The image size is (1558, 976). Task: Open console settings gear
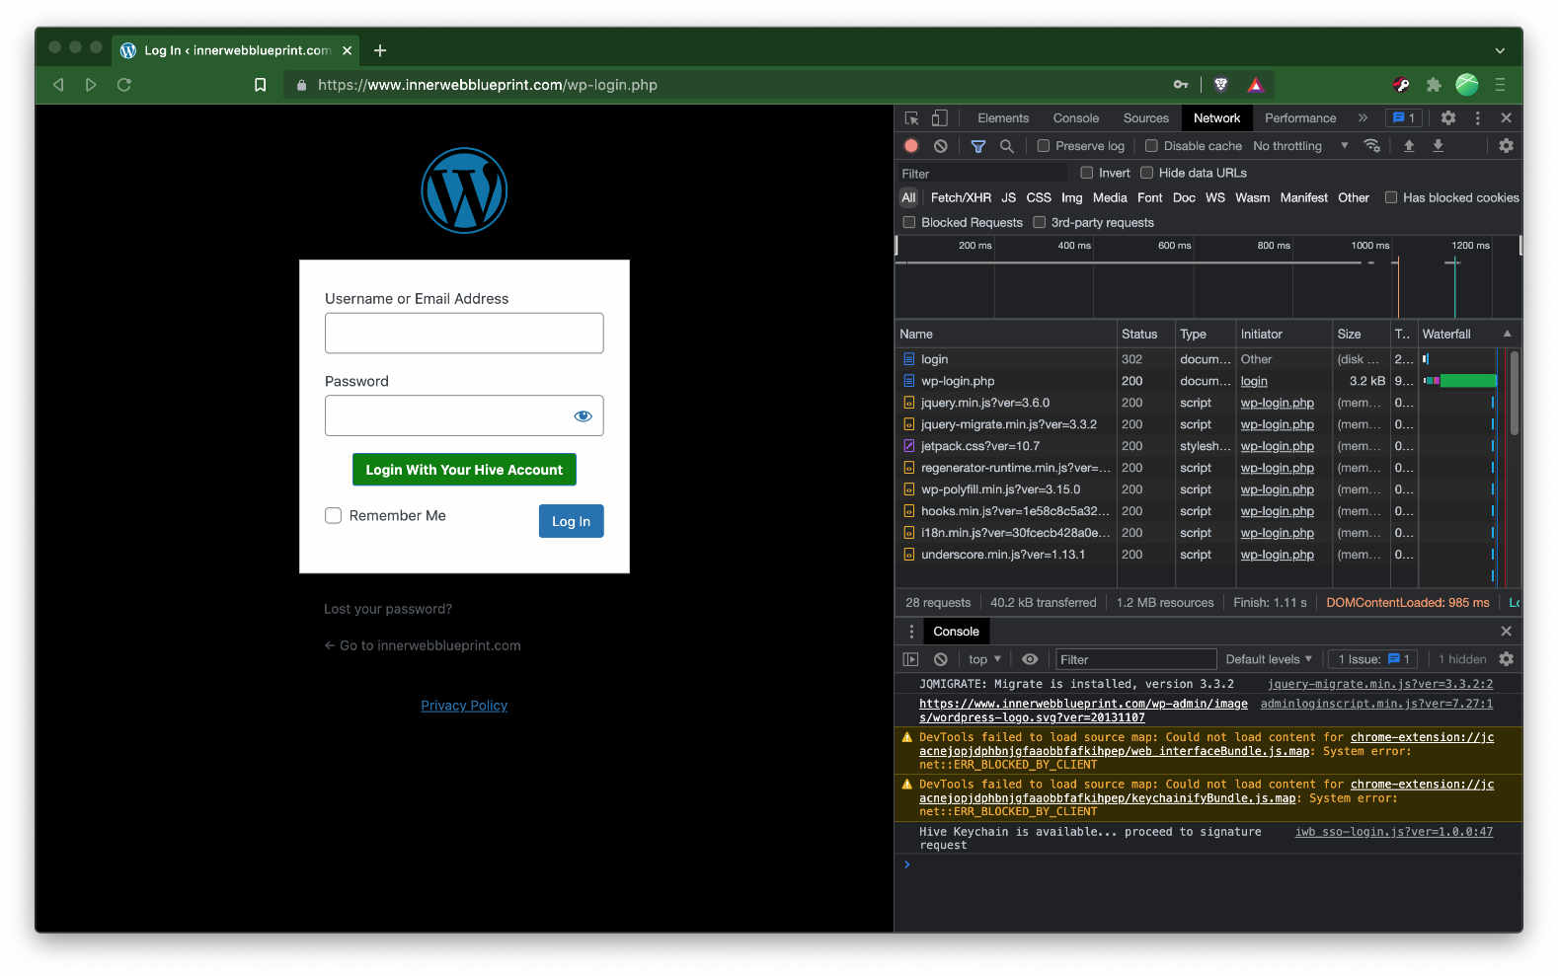1506,659
